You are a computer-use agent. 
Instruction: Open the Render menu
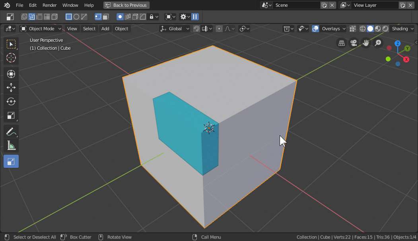click(50, 5)
